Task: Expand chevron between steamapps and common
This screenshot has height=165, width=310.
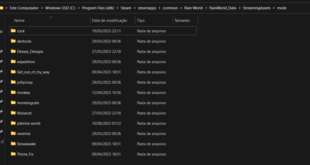Action: [160, 8]
